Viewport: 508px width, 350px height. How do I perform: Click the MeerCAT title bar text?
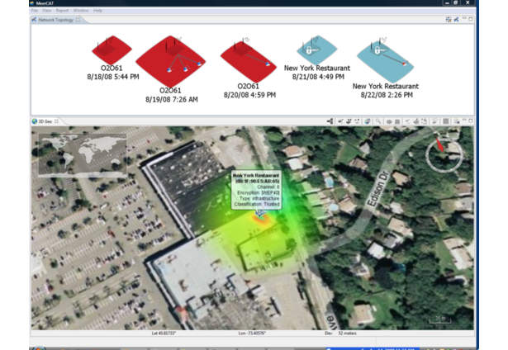45,3
